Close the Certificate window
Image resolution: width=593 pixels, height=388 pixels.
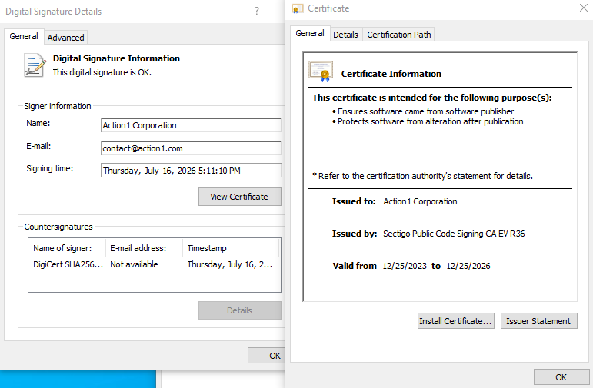point(584,8)
